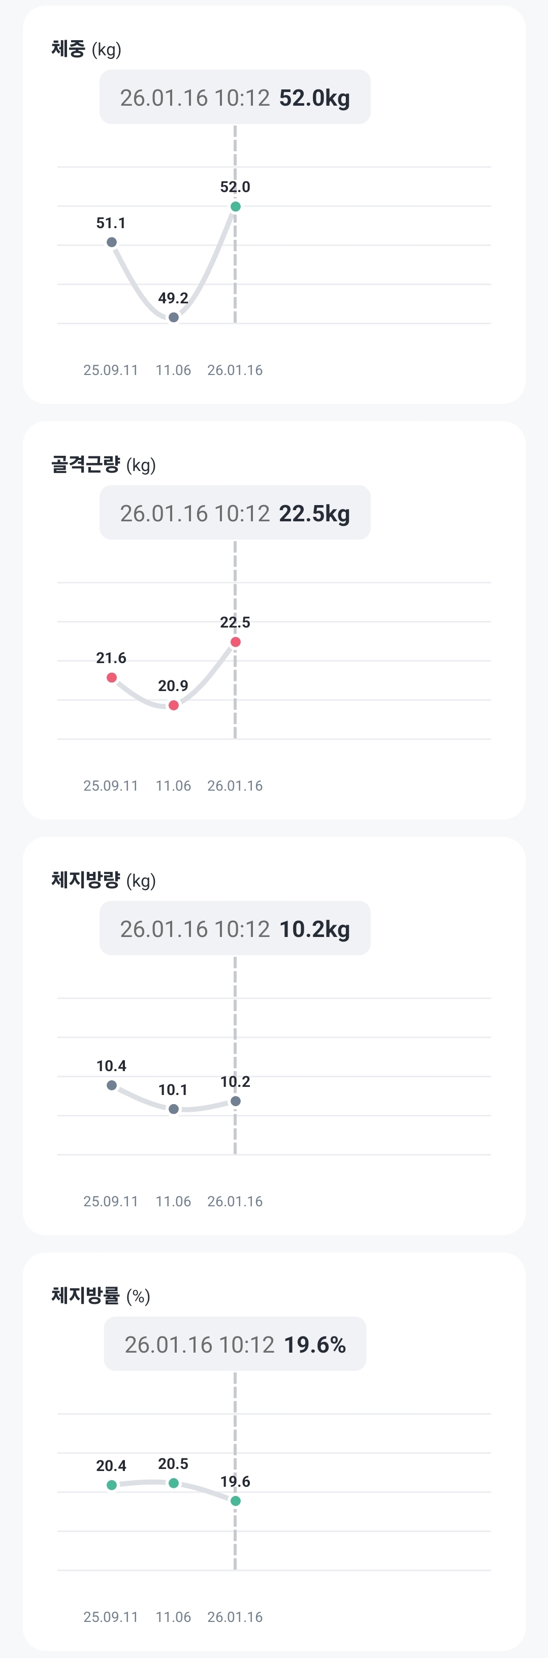Select the 10.1 body fat mass point
548x1658 pixels.
click(174, 1109)
